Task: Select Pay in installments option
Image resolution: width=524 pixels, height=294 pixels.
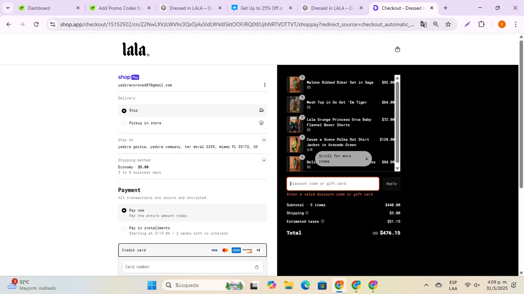Action: 192,231
